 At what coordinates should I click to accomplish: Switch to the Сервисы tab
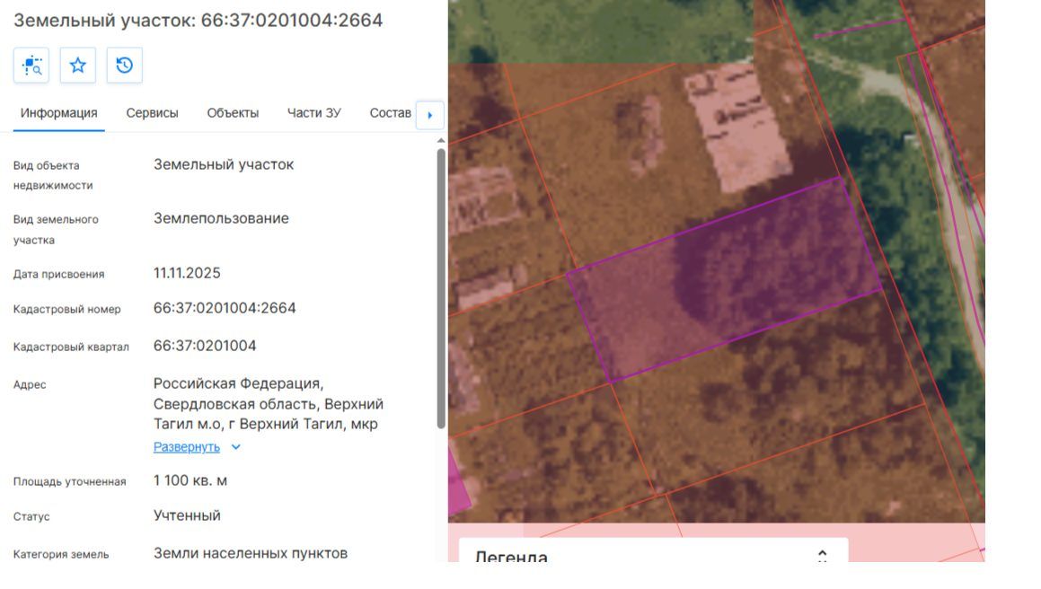click(x=152, y=113)
